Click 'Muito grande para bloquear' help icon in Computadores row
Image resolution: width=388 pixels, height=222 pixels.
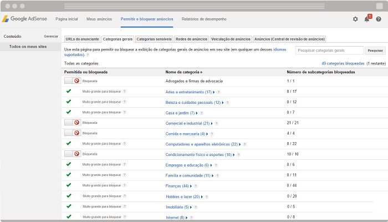(x=125, y=143)
